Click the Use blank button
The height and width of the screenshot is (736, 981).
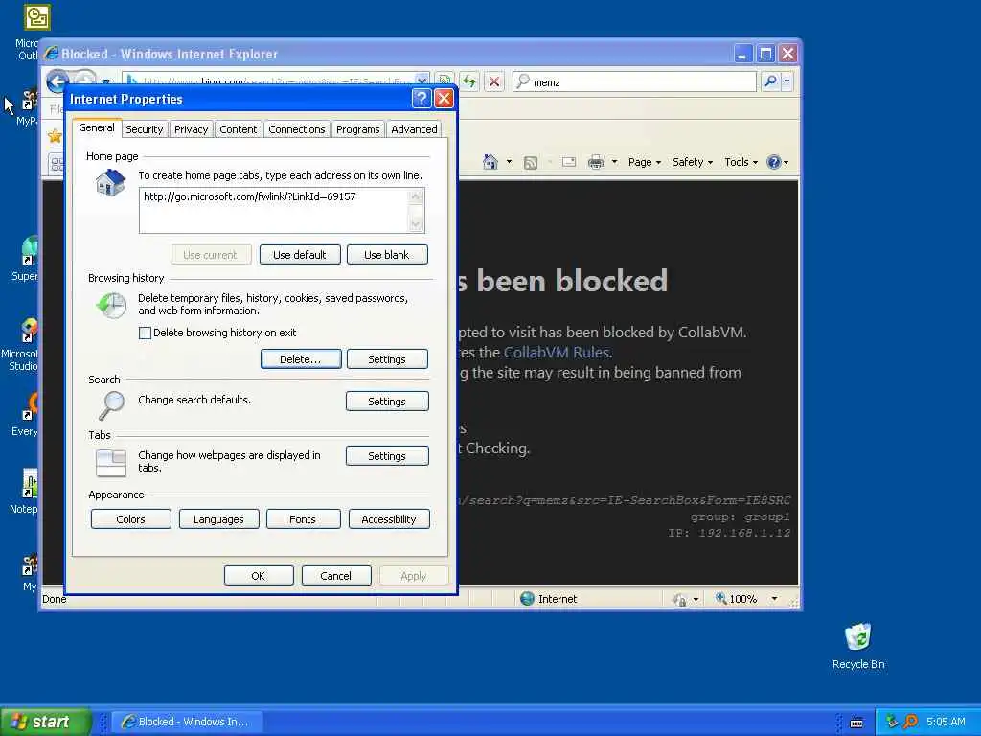(x=387, y=255)
